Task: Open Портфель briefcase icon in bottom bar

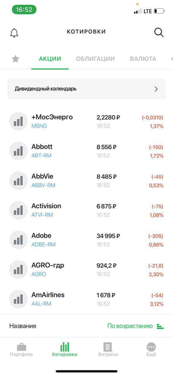Action: click(21, 347)
